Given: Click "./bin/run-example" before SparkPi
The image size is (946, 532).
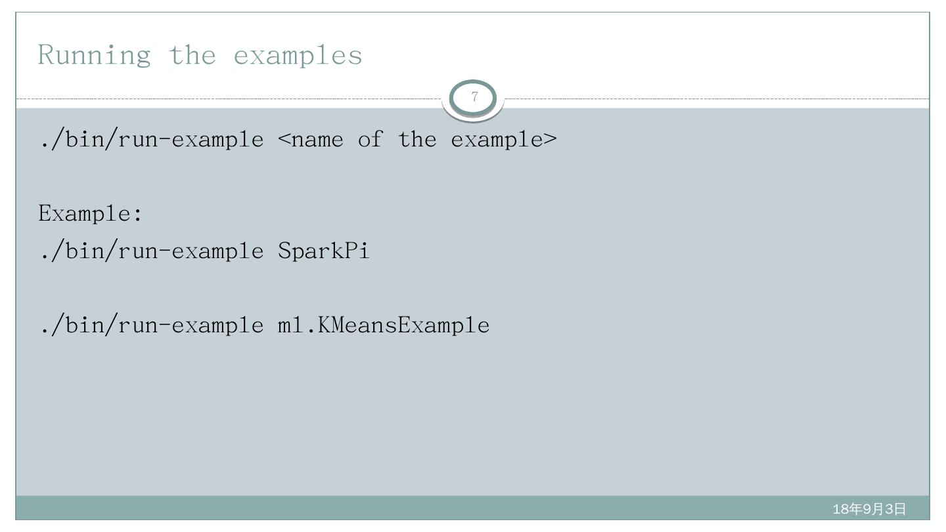Looking at the screenshot, I should (151, 251).
